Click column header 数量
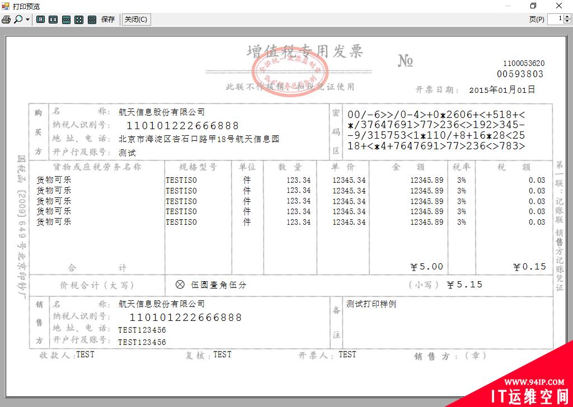Viewport: 573px width, 407px height. pyautogui.click(x=290, y=167)
